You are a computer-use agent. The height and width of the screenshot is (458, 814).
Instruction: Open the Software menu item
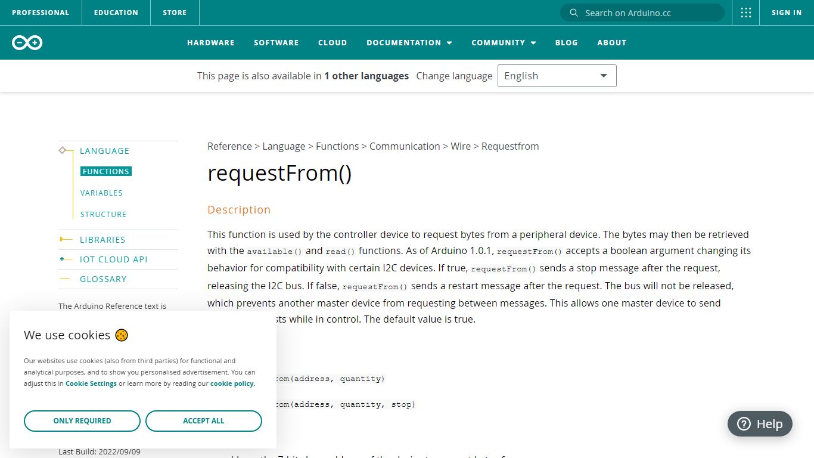[276, 42]
